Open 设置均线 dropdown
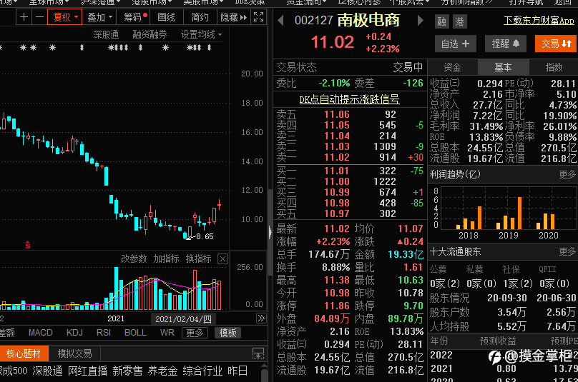Screen dimensions: 578x382 click(x=201, y=34)
